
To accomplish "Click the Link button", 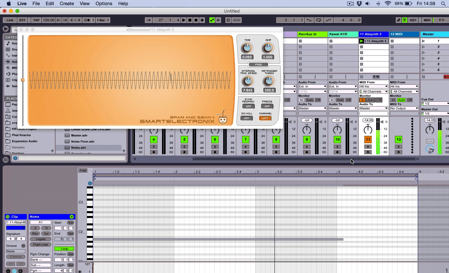I will (10, 20).
